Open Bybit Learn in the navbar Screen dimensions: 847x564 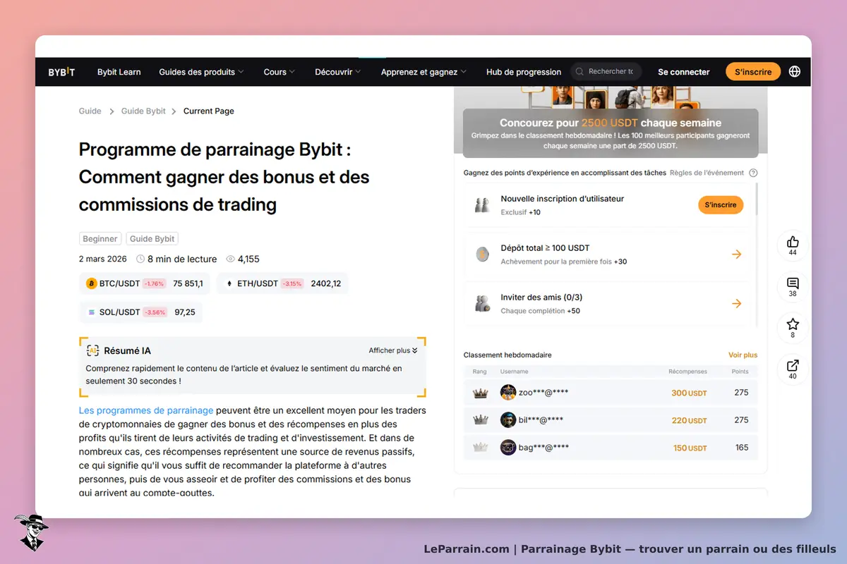[119, 72]
